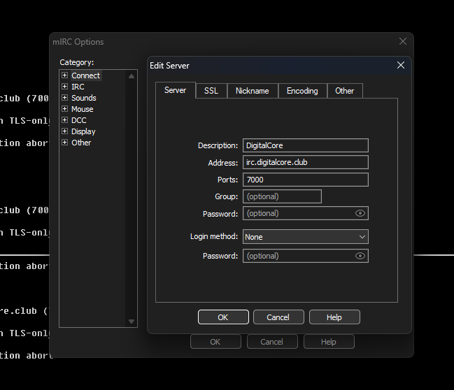Close the Edit Server dialog

(x=401, y=65)
